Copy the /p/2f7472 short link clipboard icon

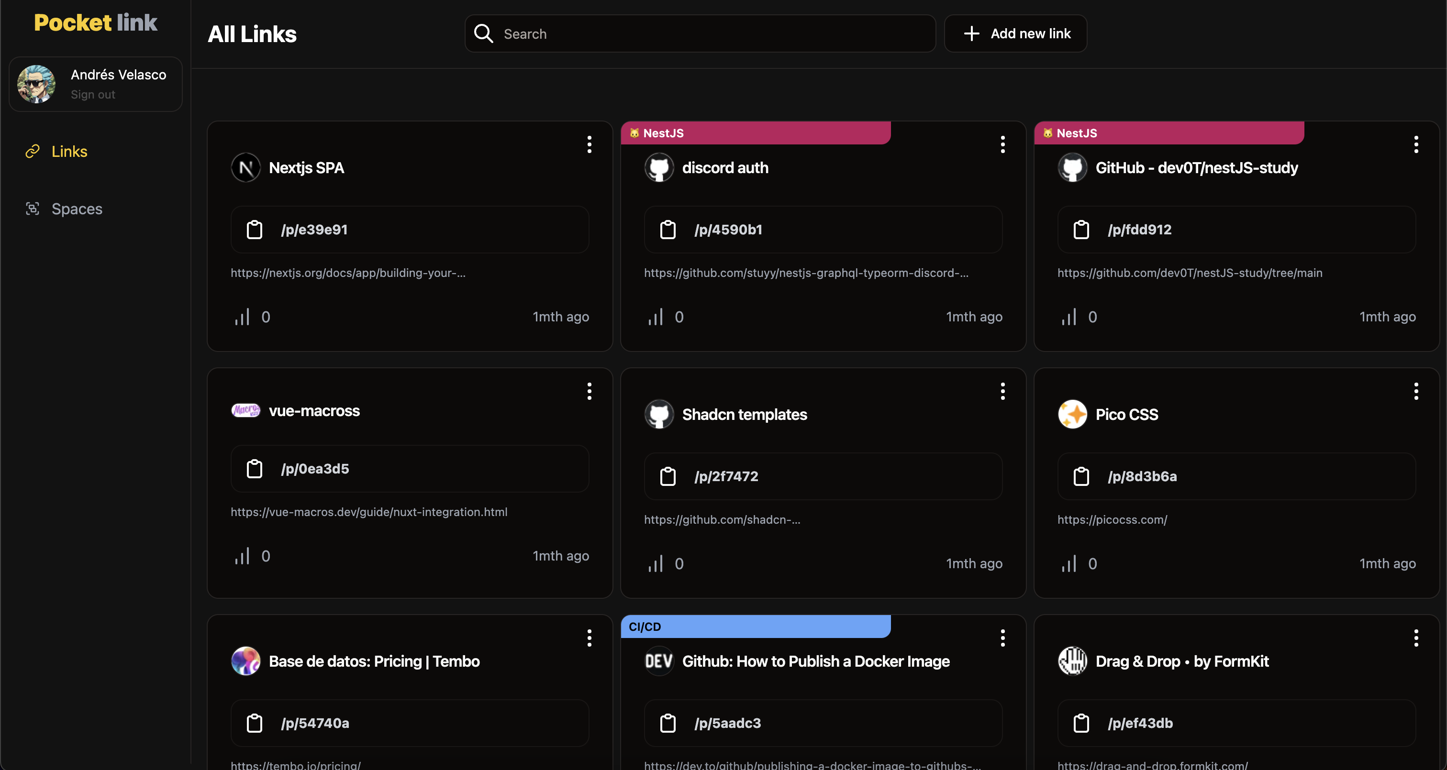[x=668, y=476]
